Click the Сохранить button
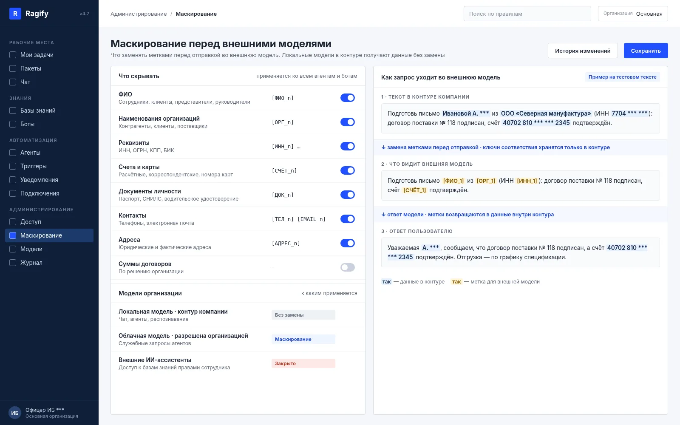 pyautogui.click(x=646, y=51)
